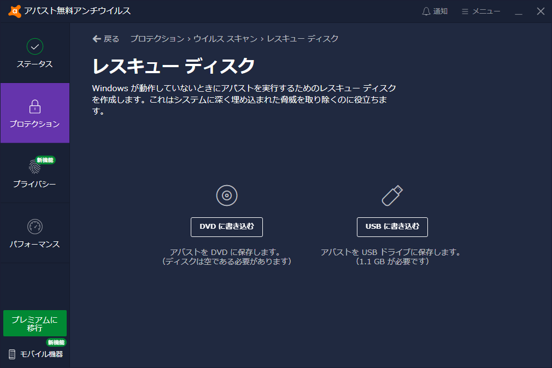
Task: Click the DVD disc icon
Action: pyautogui.click(x=226, y=195)
